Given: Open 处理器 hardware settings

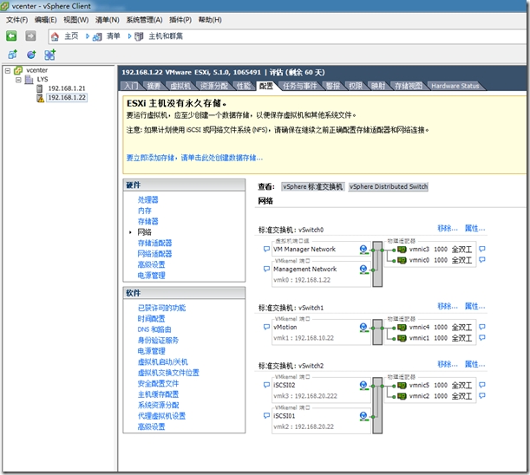Looking at the screenshot, I should (x=147, y=200).
